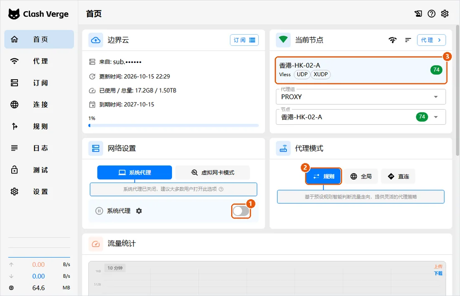
Task: Click the vertical scrollbar on right edge
Action: (x=457, y=91)
